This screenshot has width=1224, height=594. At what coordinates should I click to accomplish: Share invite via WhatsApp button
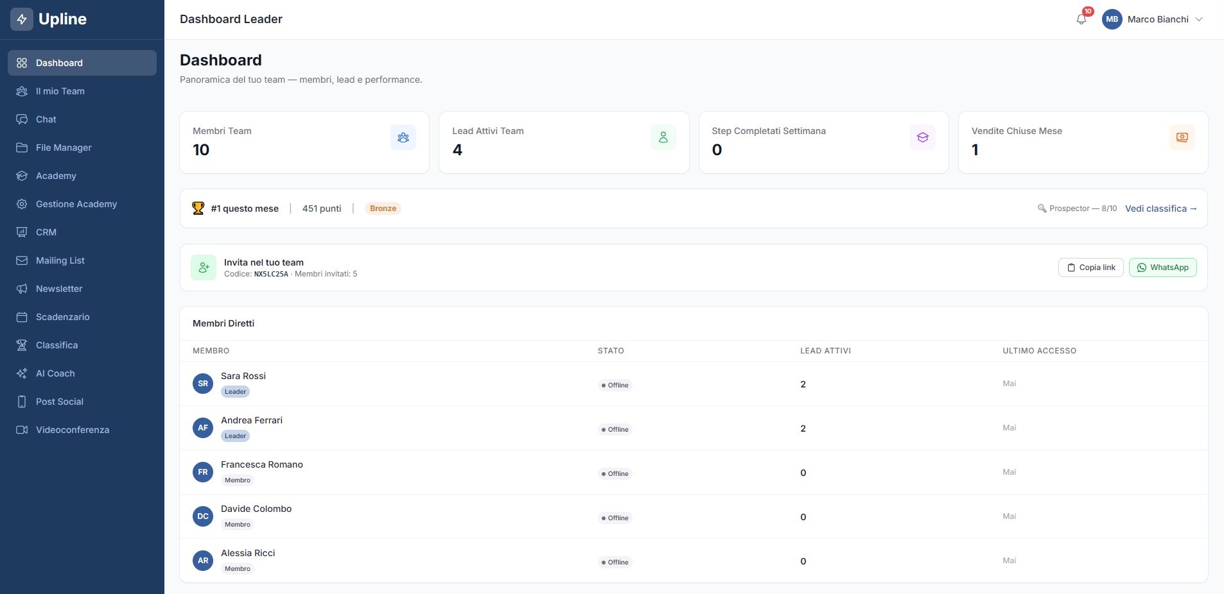pos(1162,267)
